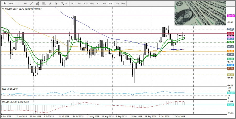Open the arrows and shapes dropdown

[63, 3]
